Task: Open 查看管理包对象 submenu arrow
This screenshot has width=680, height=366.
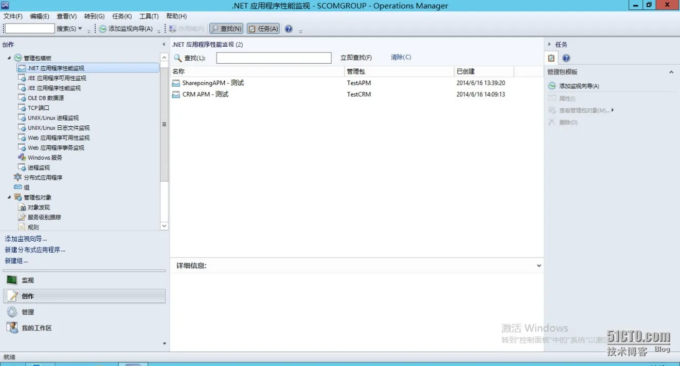Action: pos(613,110)
